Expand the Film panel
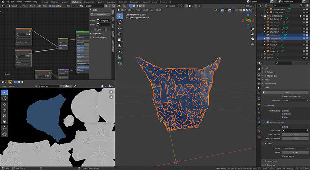The width and height of the screenshot is (310, 170). click(x=263, y=80)
